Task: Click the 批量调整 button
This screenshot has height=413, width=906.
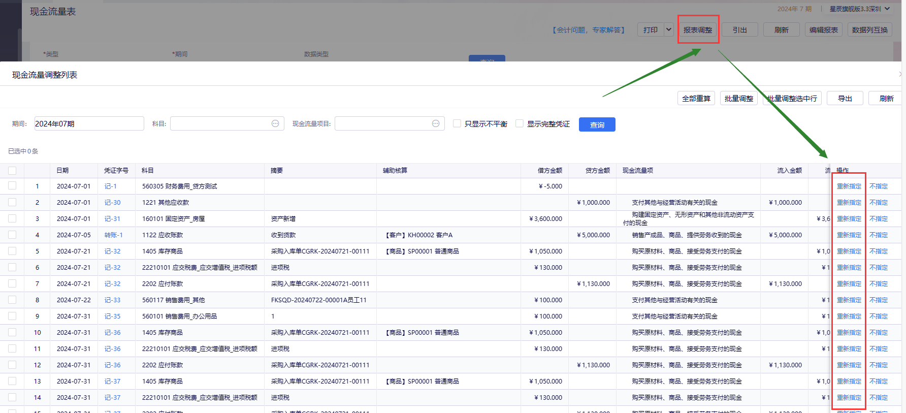Action: (x=738, y=98)
